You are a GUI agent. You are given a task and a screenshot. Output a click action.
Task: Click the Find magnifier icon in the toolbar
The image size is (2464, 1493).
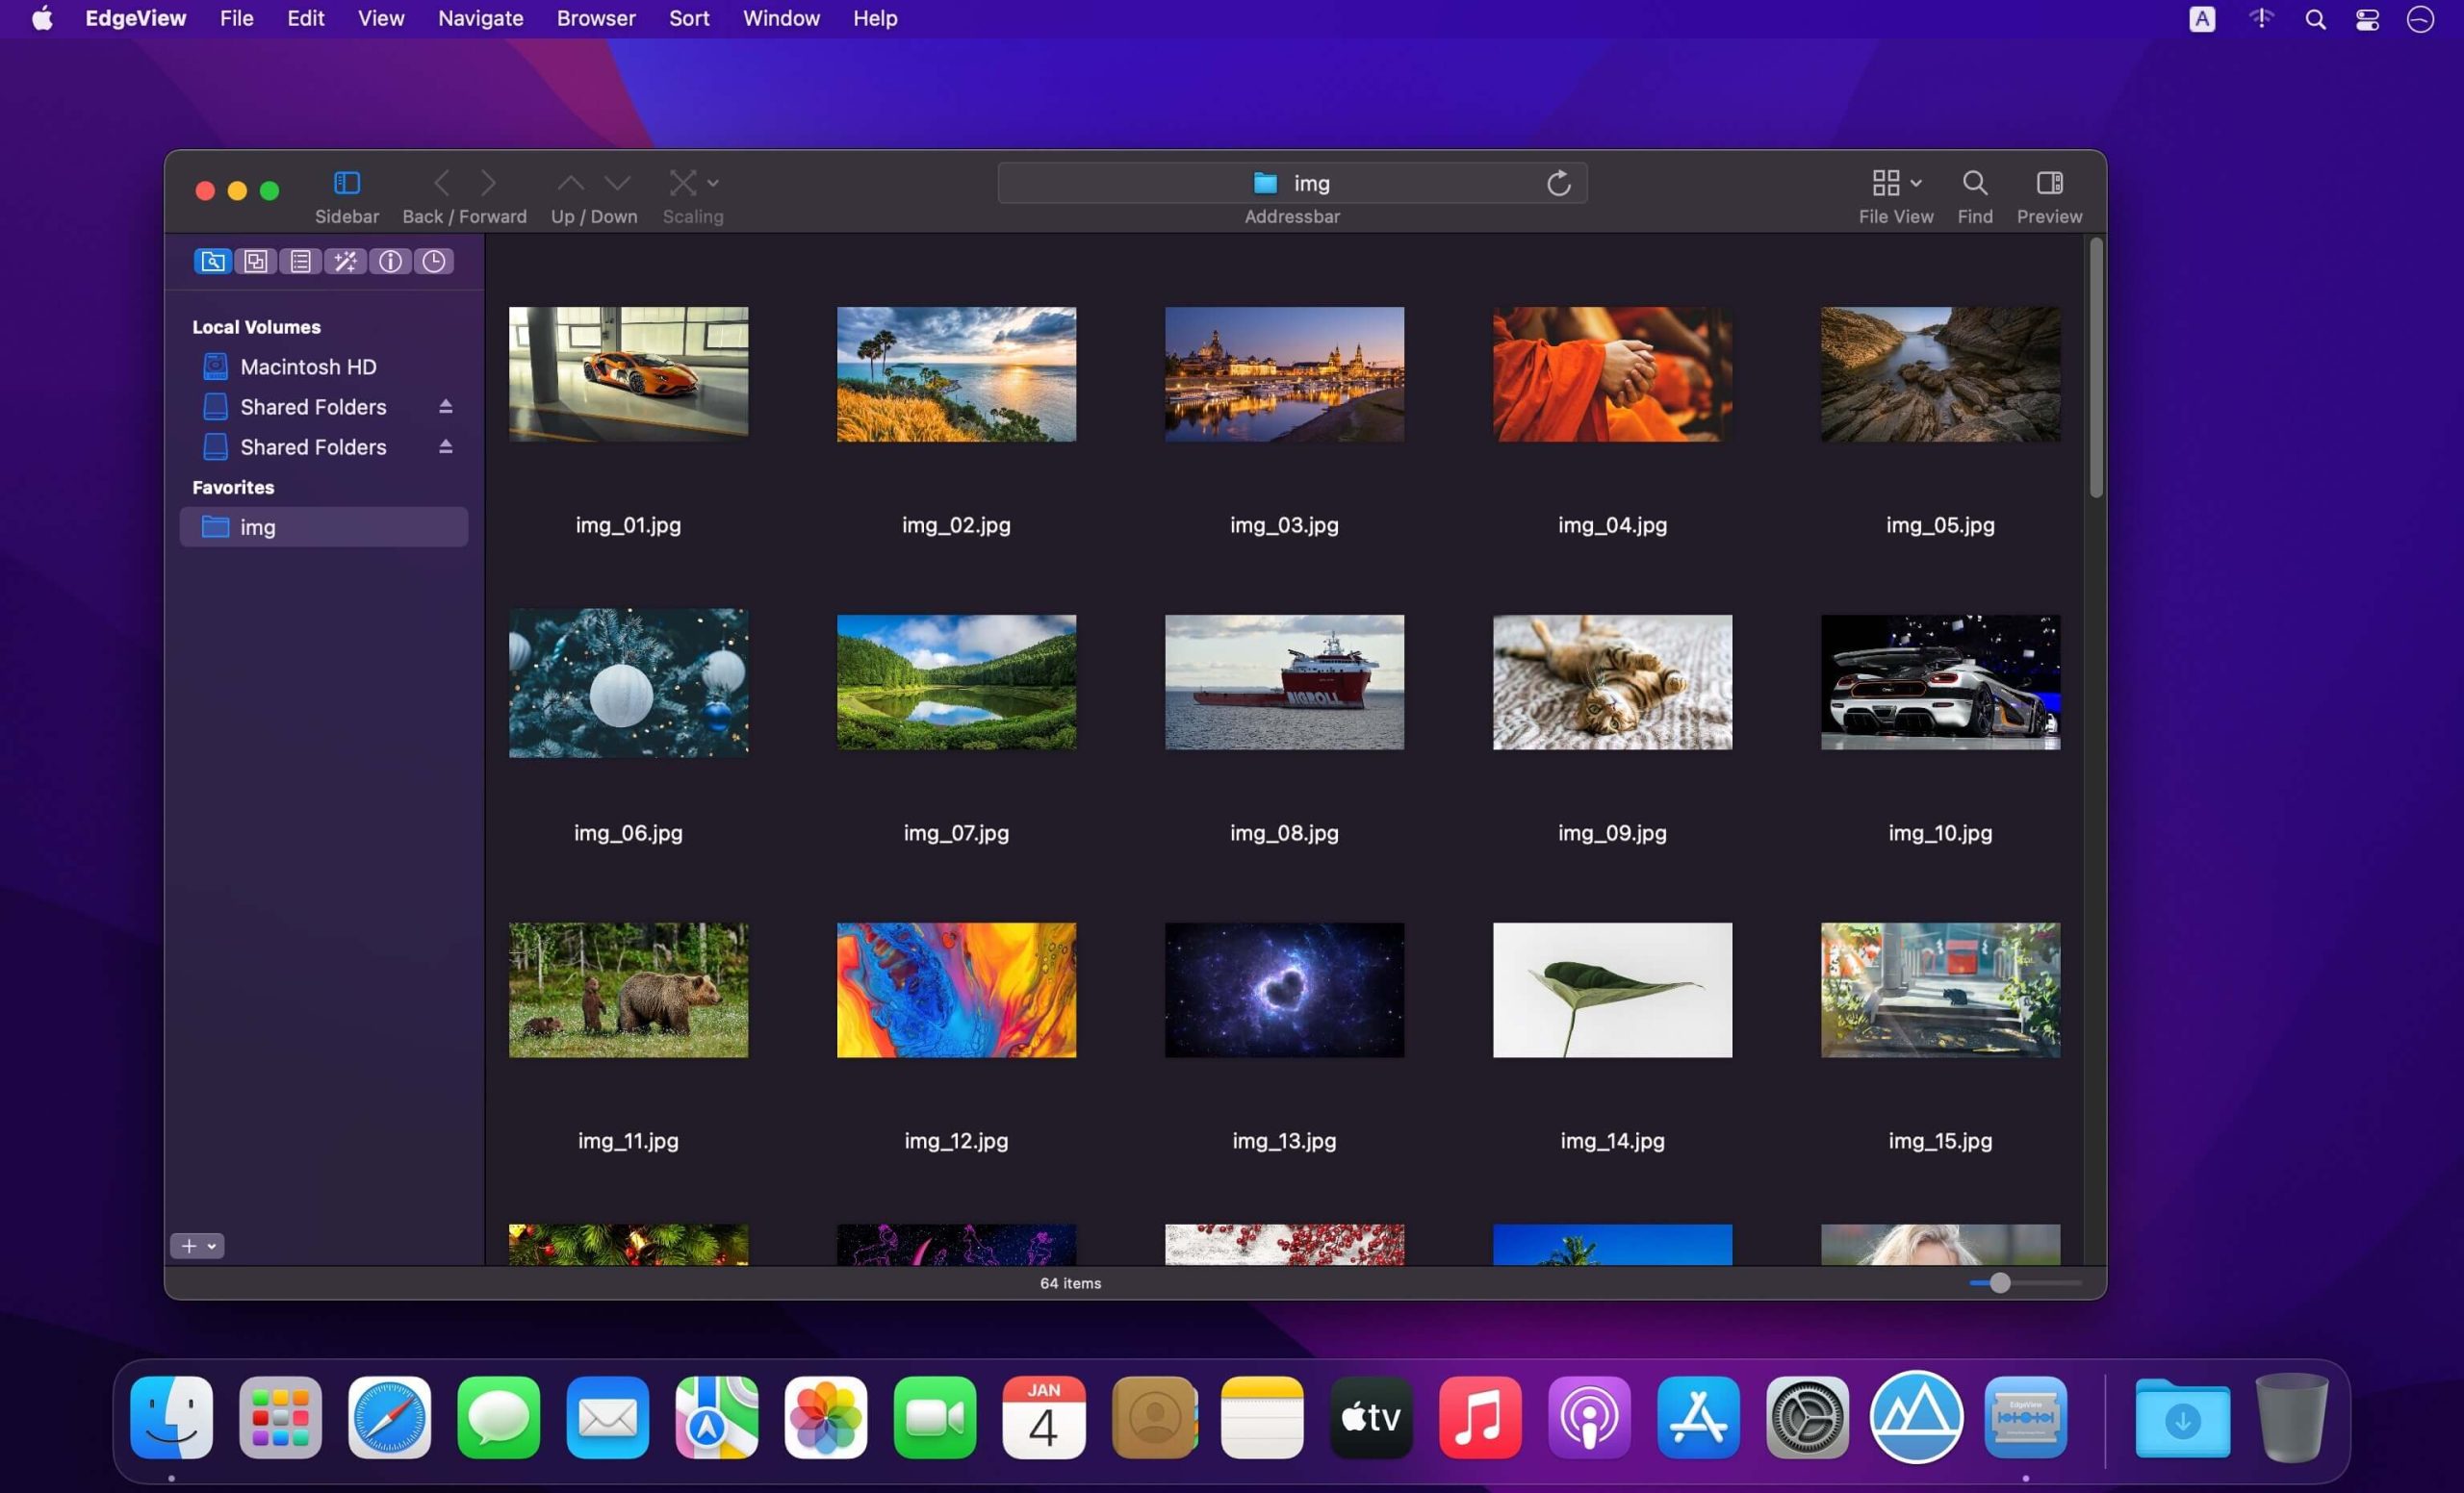1974,183
